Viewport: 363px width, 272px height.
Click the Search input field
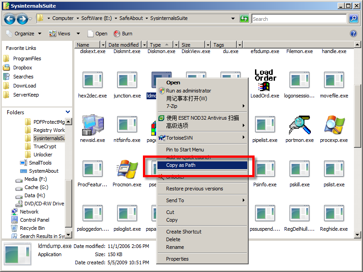point(299,19)
